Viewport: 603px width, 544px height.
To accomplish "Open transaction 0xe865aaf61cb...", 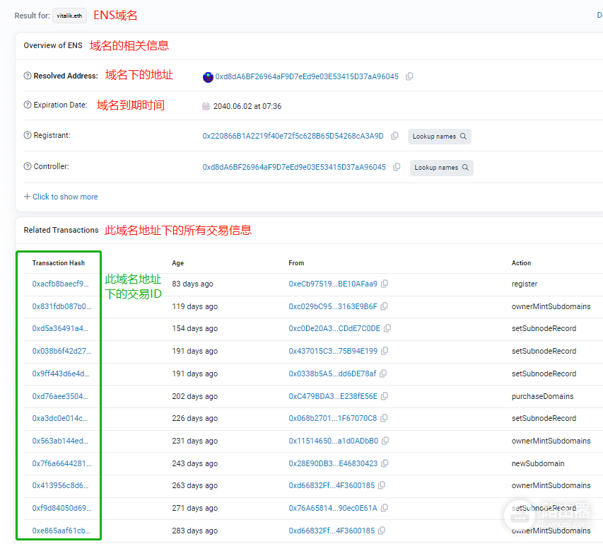I will point(61,531).
